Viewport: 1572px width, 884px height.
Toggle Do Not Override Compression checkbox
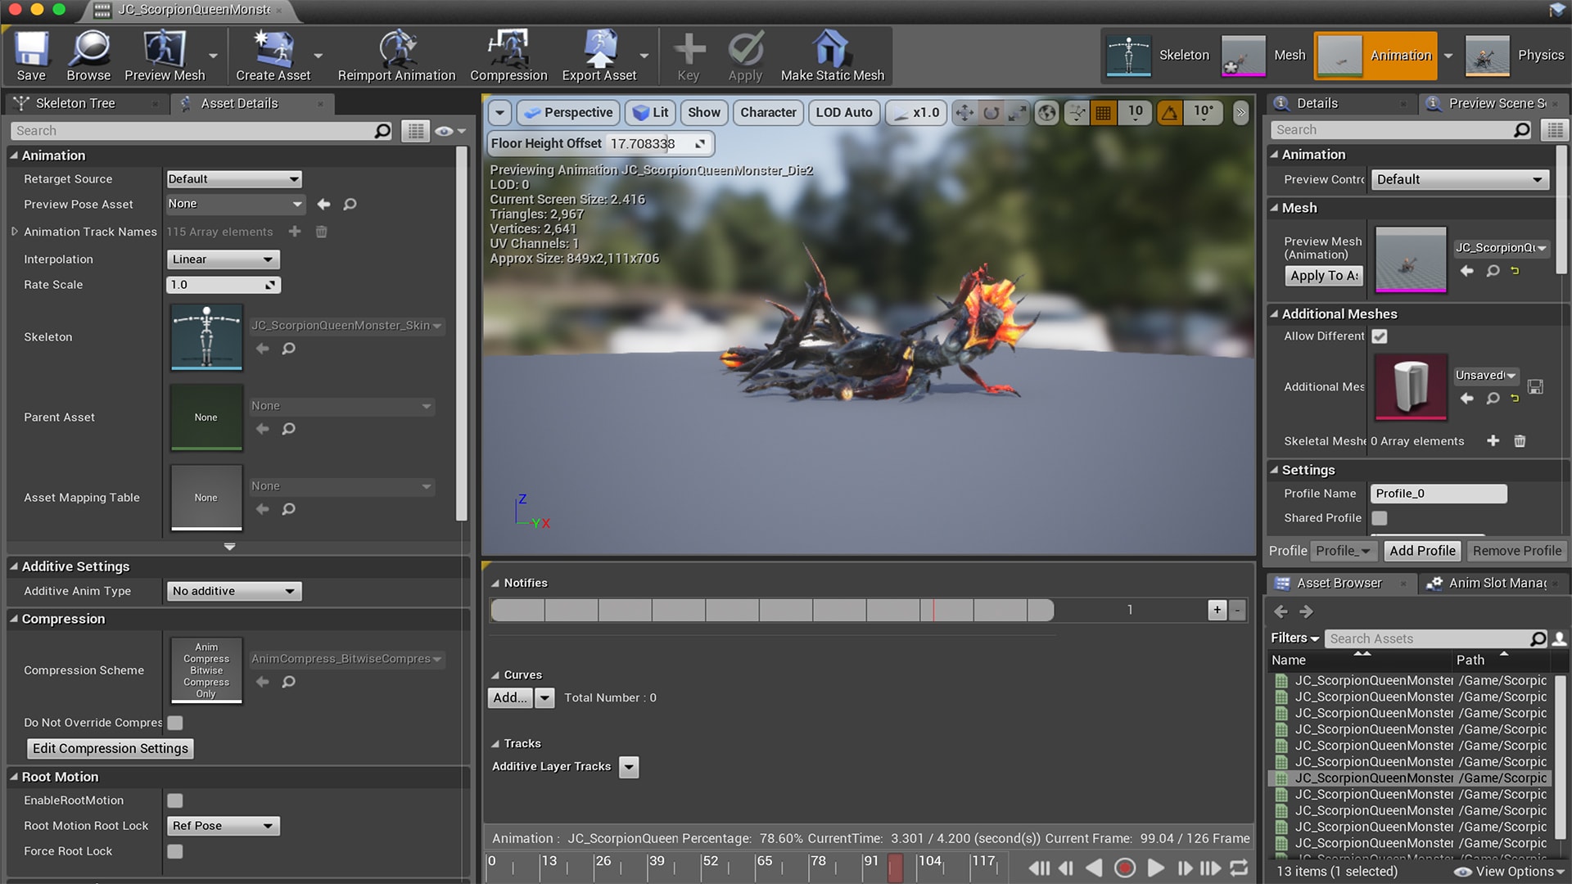tap(175, 723)
